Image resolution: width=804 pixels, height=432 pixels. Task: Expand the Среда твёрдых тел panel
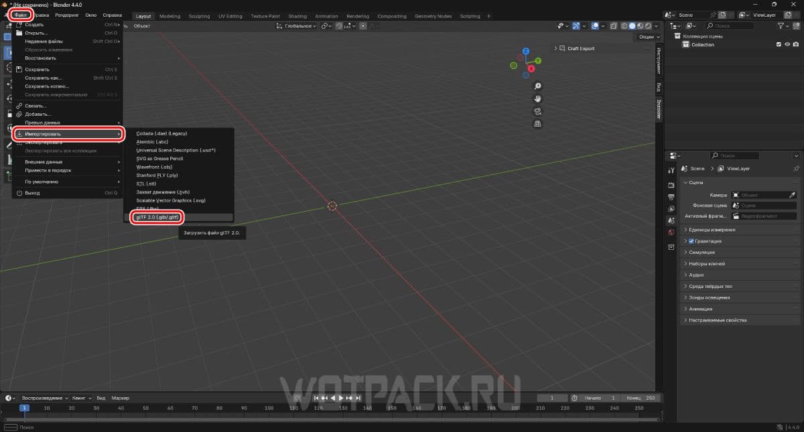tap(740, 287)
